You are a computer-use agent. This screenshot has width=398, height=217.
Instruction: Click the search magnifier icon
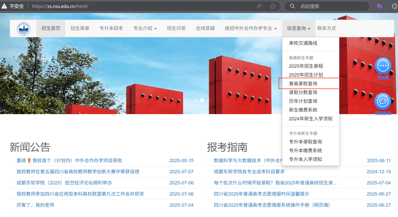pyautogui.click(x=292, y=6)
